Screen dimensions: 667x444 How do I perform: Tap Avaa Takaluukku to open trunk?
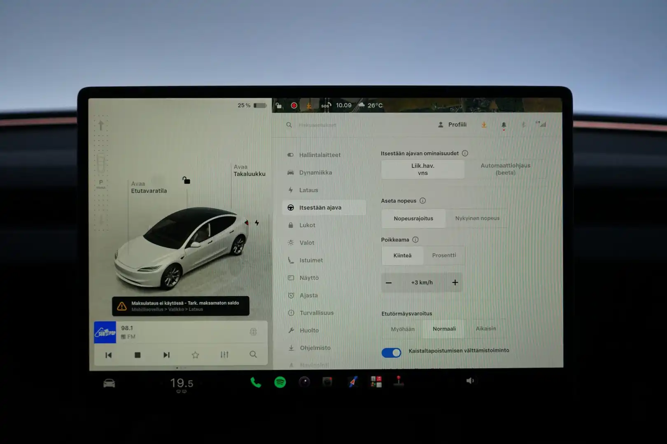[x=250, y=170]
